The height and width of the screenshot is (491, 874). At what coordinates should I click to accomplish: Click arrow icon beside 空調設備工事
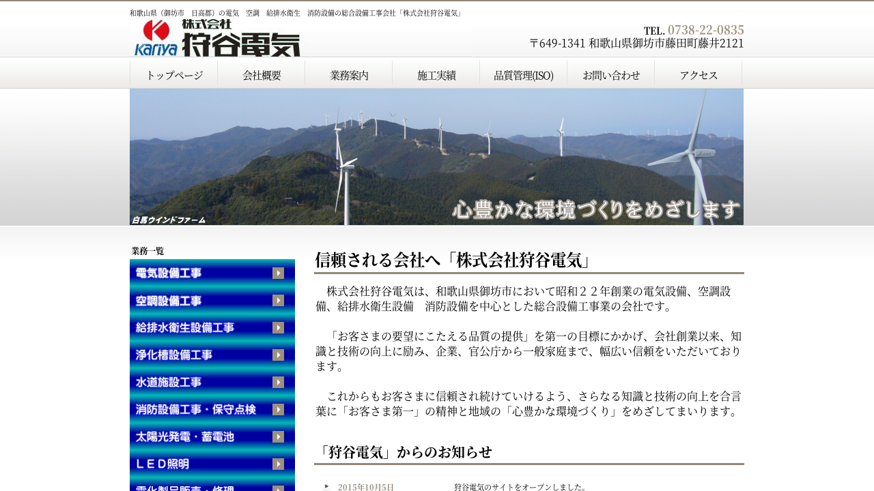278,301
